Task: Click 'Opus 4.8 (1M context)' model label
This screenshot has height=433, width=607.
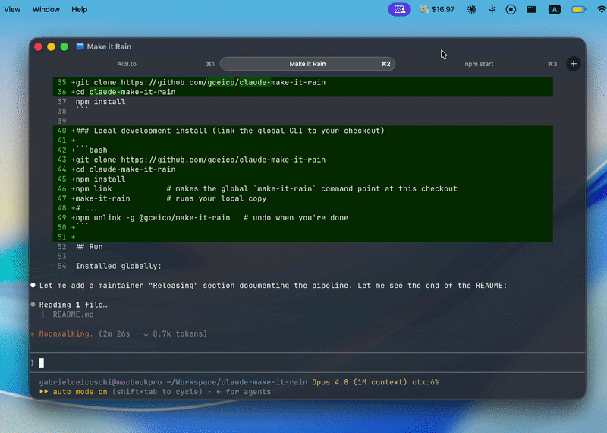Action: coord(359,382)
